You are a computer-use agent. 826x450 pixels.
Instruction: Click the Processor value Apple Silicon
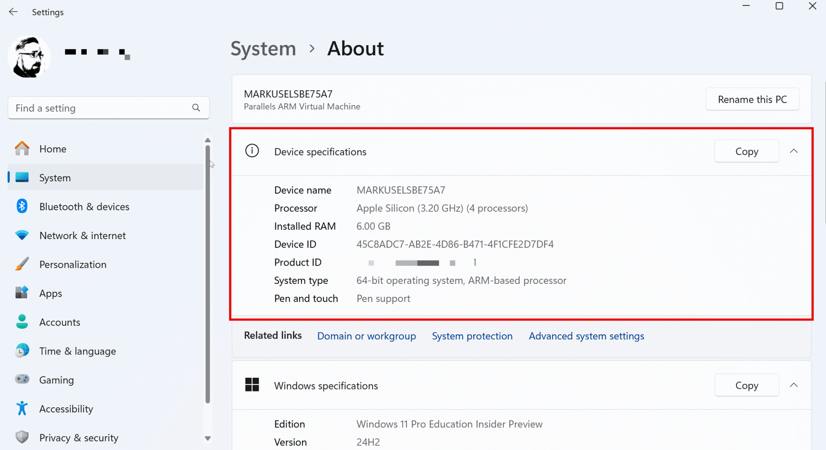pyautogui.click(x=442, y=208)
